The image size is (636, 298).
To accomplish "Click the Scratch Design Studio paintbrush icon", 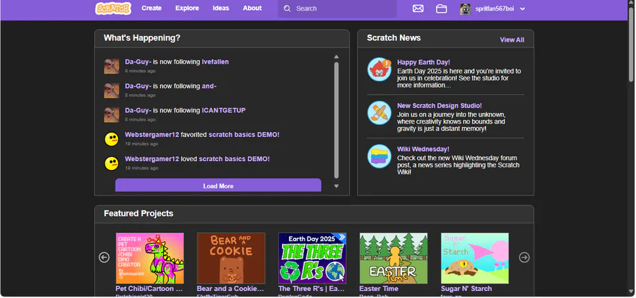I will coord(379,113).
